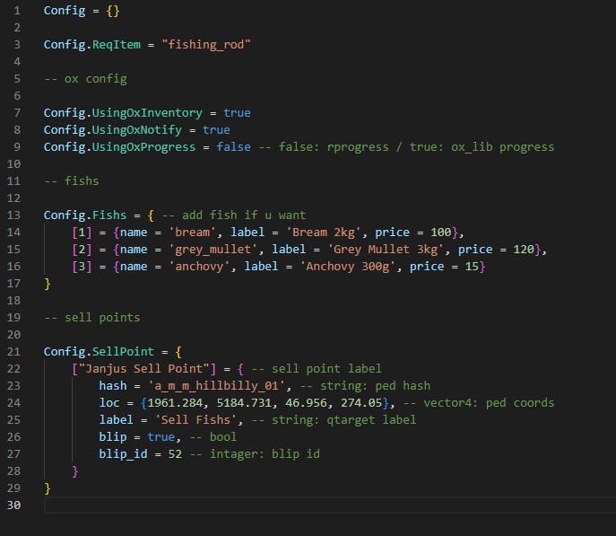Click the UsingOxInventory property name
Viewport: 616px width, 536px height.
(147, 113)
